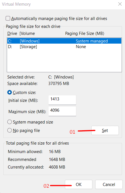Select the System managed size option

coord(10,122)
